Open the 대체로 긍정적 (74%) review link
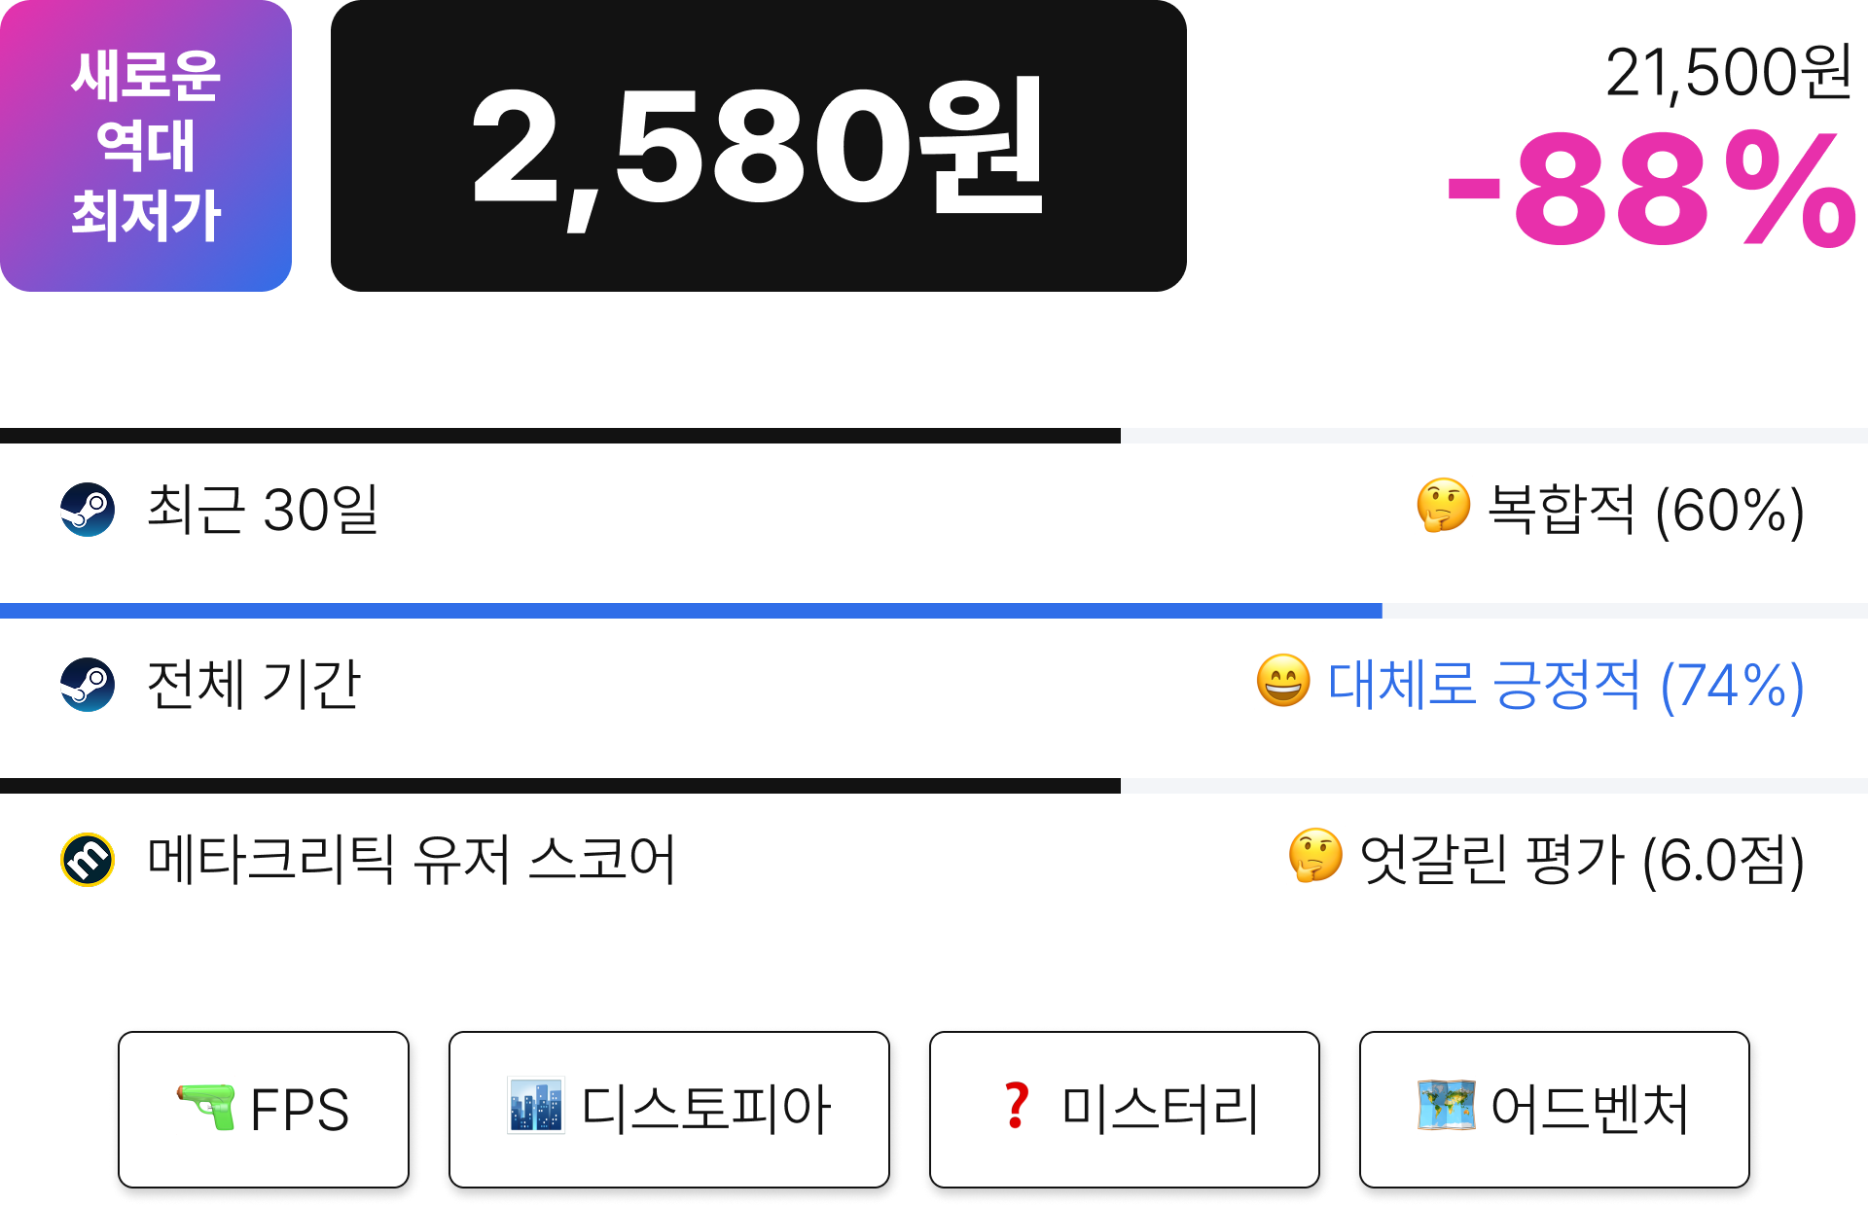Image resolution: width=1868 pixels, height=1206 pixels. tap(1566, 685)
